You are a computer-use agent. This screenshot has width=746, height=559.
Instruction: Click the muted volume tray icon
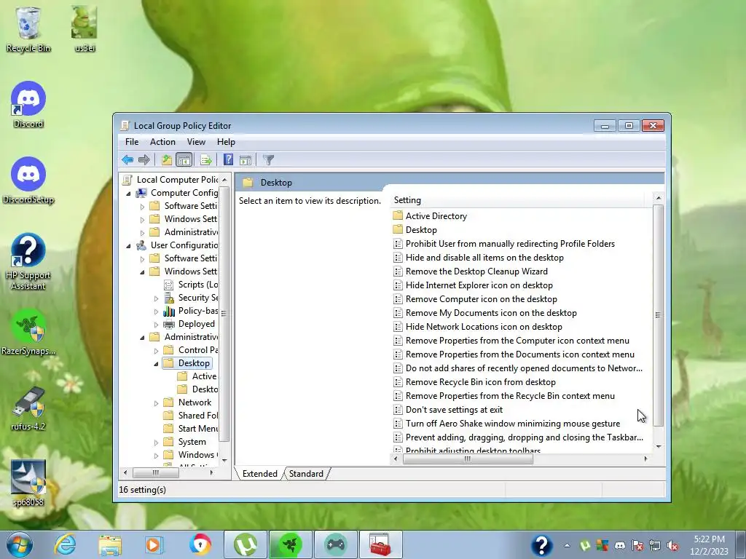672,546
